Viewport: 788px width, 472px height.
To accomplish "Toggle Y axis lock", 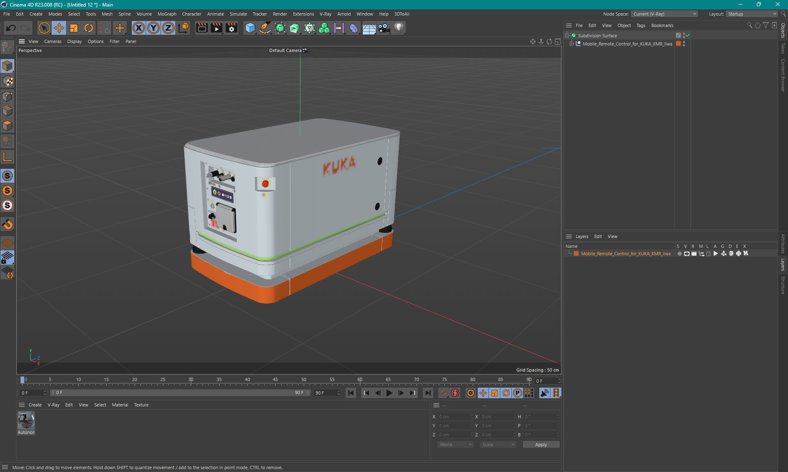I will click(x=153, y=28).
